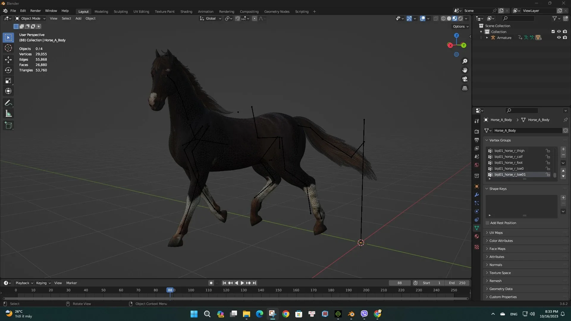Open the Playback dropdown in timeline
The width and height of the screenshot is (571, 321).
click(x=24, y=283)
